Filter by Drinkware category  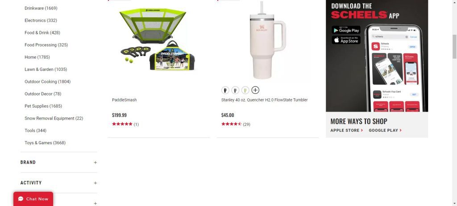pos(41,8)
